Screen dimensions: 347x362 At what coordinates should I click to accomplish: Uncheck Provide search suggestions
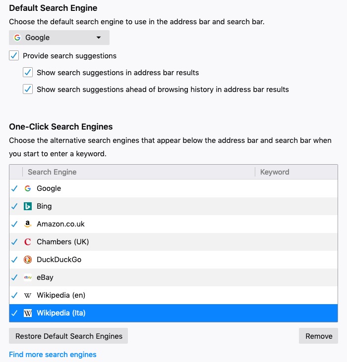(14, 56)
